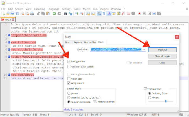
Task: Click the Windows (CR LF) status entry
Action: click(x=137, y=115)
